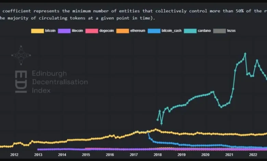Click the grey tezos legend swatch
267x161 pixels.
[x=219, y=31]
